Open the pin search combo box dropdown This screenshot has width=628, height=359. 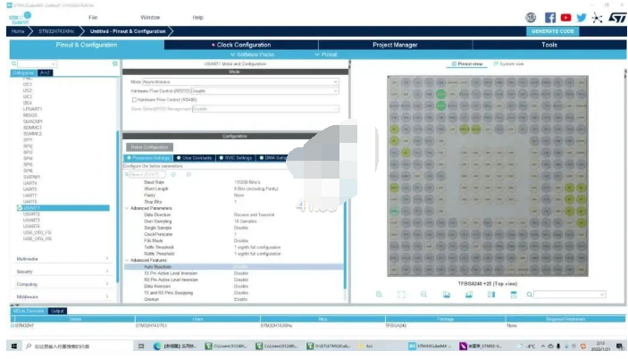point(601,295)
